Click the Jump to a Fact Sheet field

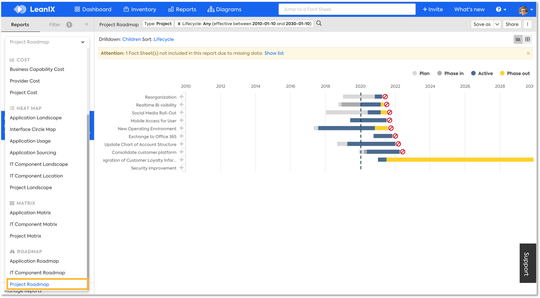pos(347,9)
